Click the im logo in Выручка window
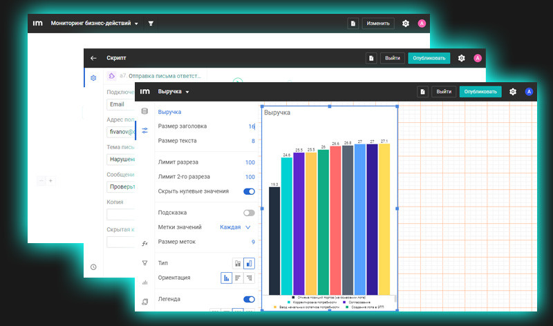 145,92
